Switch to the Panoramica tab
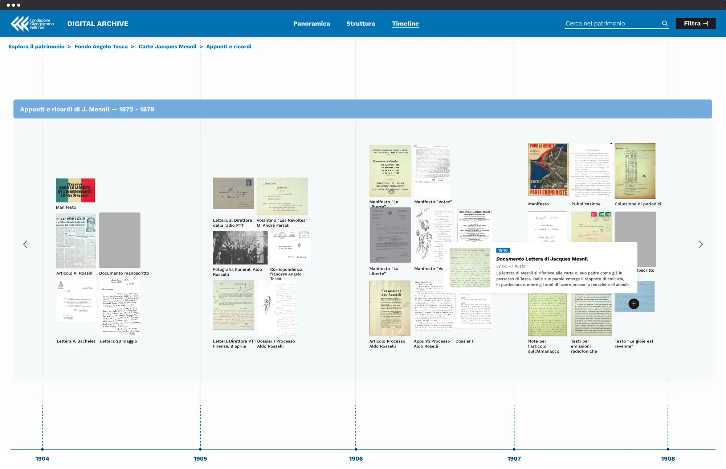 click(311, 24)
